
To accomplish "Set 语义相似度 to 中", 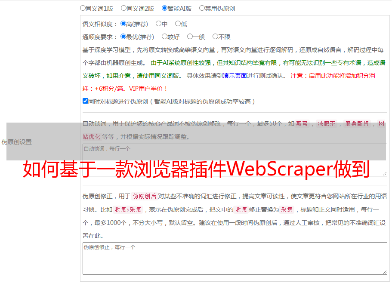I will click(x=158, y=24).
